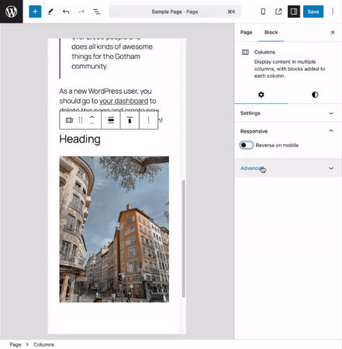Open the Styles half-circle tab

click(x=315, y=95)
